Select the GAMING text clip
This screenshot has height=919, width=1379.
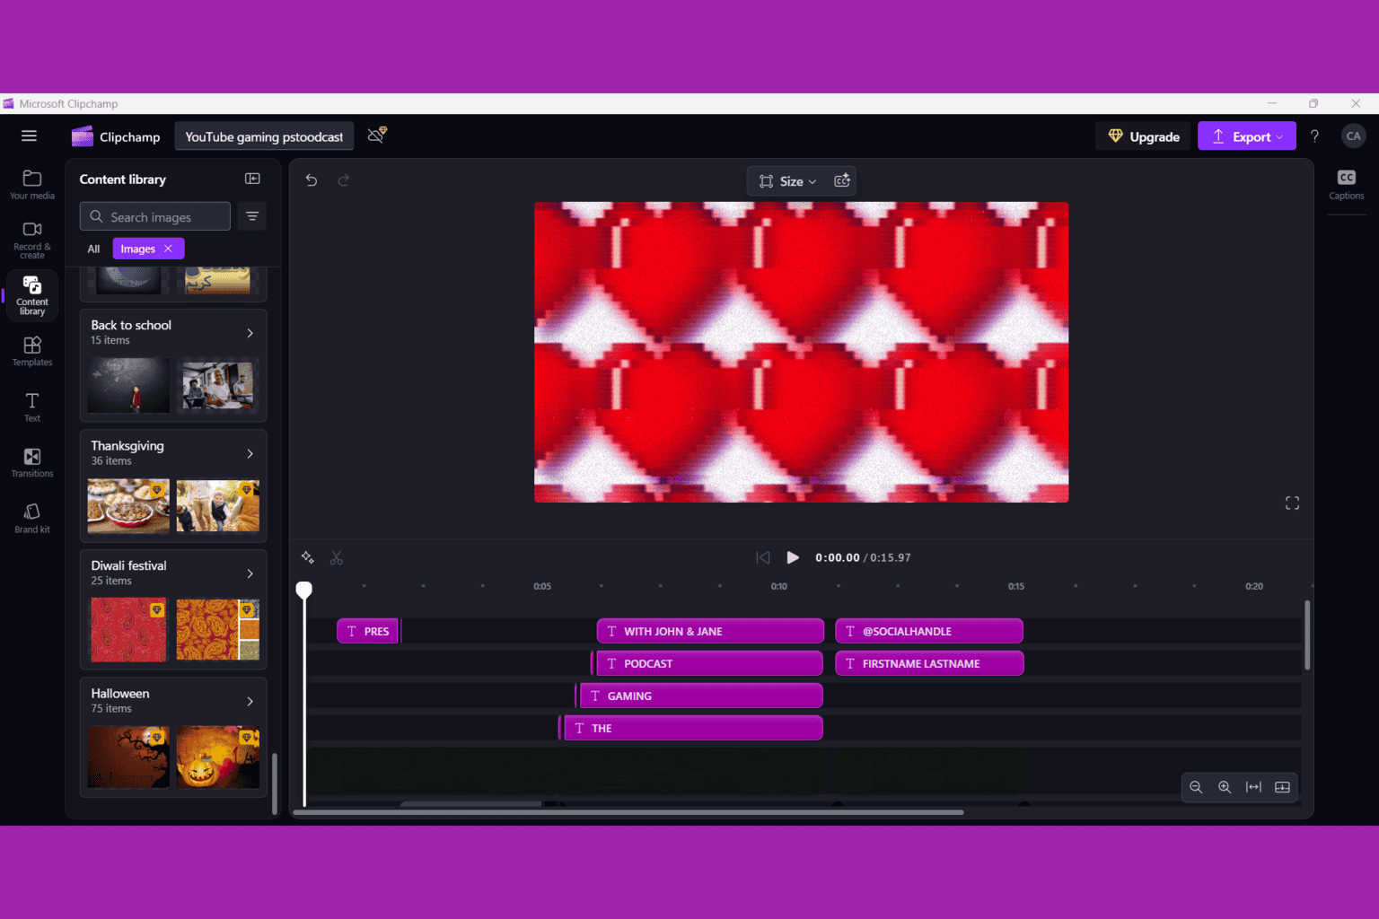pyautogui.click(x=701, y=696)
